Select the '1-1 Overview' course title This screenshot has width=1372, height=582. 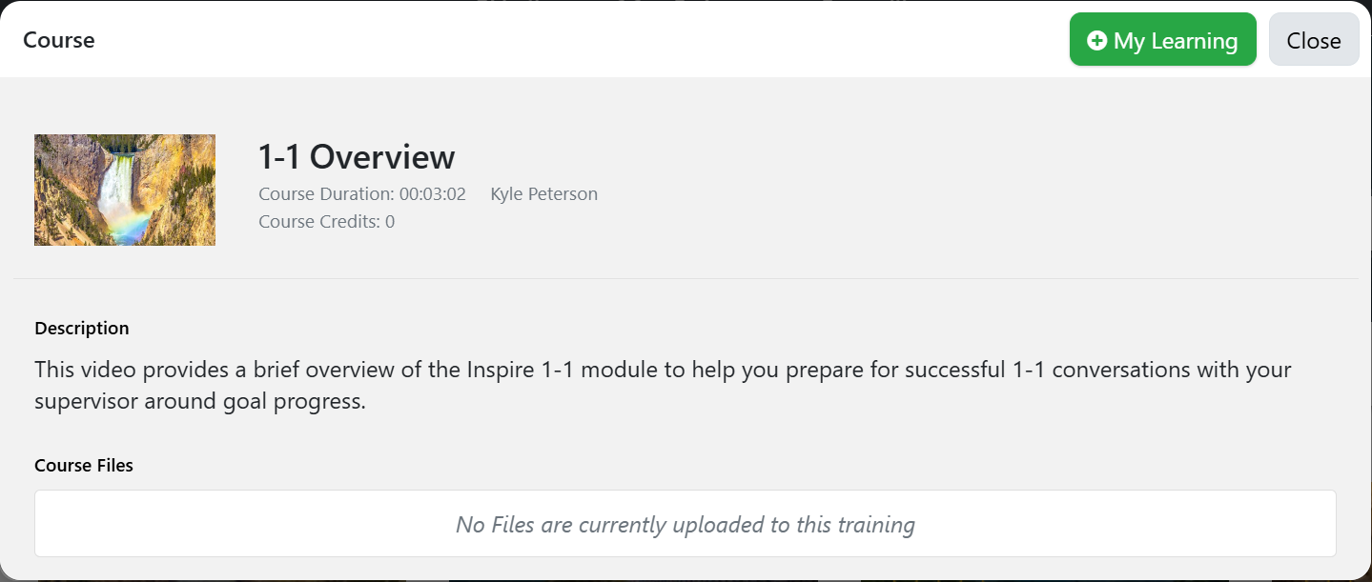(x=357, y=156)
